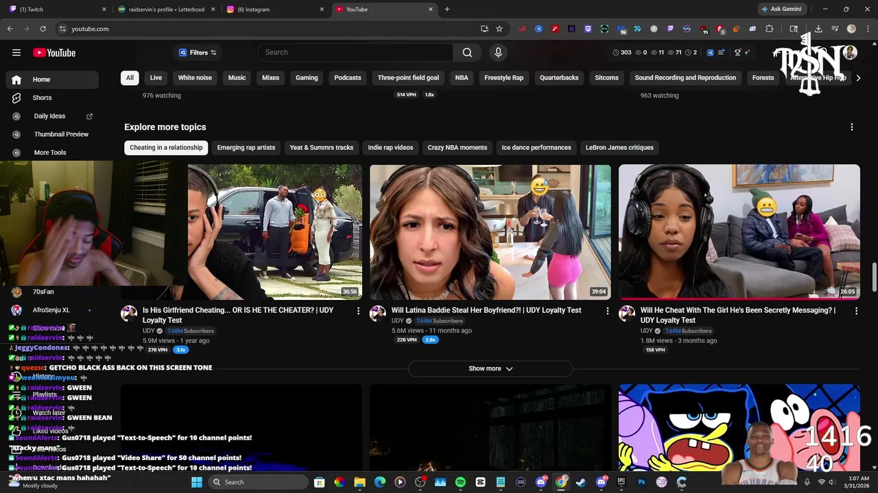Reload the page
Viewport: 878px width, 493px height.
pyautogui.click(x=43, y=29)
